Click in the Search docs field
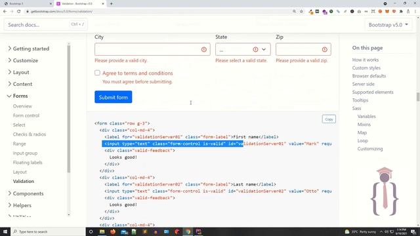Viewport: 420px width, 236px height. (45, 25)
